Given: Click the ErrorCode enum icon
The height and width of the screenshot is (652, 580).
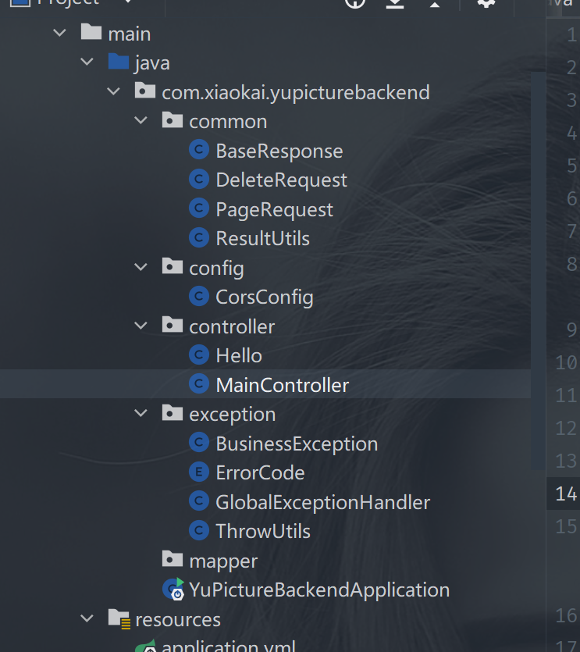Looking at the screenshot, I should [x=200, y=472].
